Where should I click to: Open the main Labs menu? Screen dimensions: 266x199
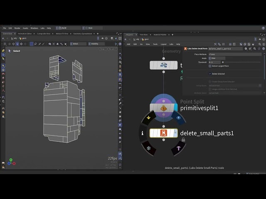[x=42, y=28]
